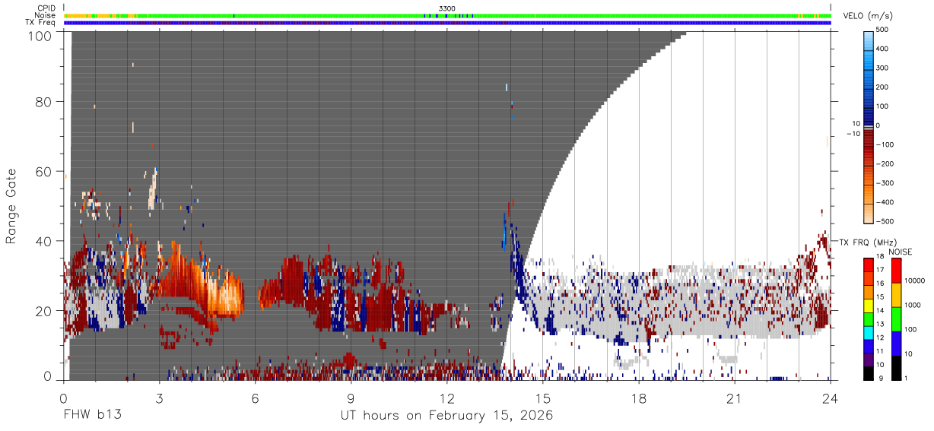
Task: Click the 15 hour tick on UT axis
Action: coord(543,398)
